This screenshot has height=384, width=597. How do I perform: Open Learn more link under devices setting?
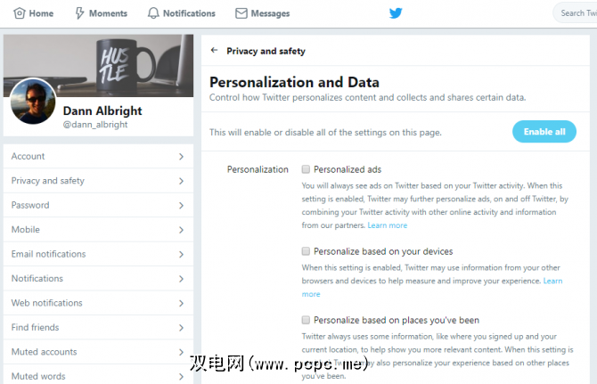[x=552, y=281]
